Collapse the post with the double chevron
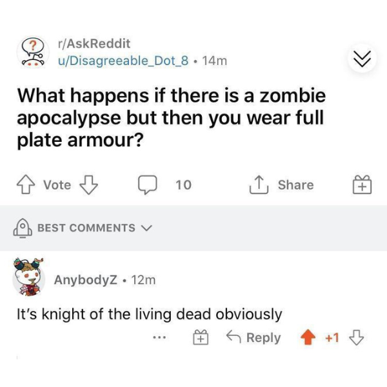 point(362,59)
